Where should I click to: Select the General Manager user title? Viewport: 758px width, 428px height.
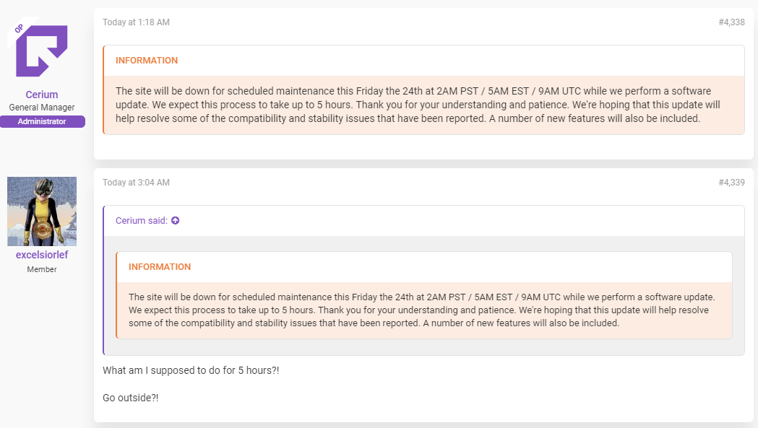click(x=42, y=108)
